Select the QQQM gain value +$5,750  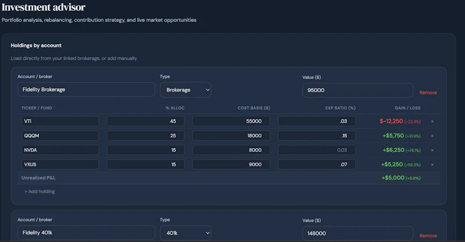click(394, 136)
